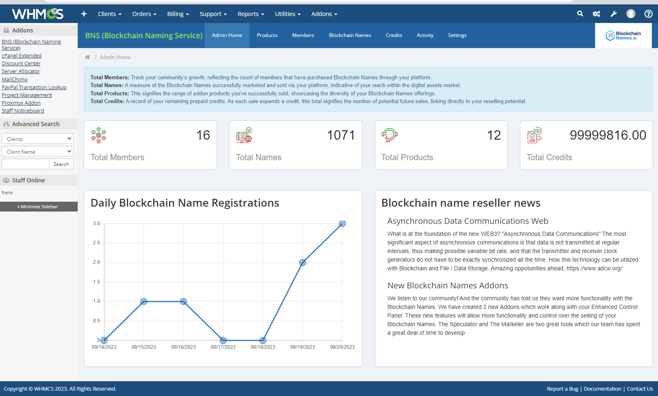This screenshot has width=658, height=396.
Task: Switch to the Blockchain Names tab
Action: pos(350,35)
